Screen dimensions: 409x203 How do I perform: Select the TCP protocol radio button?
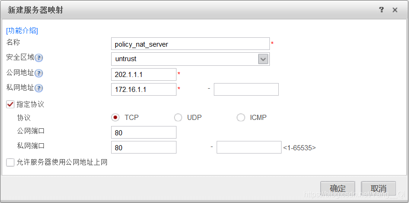[x=115, y=118]
